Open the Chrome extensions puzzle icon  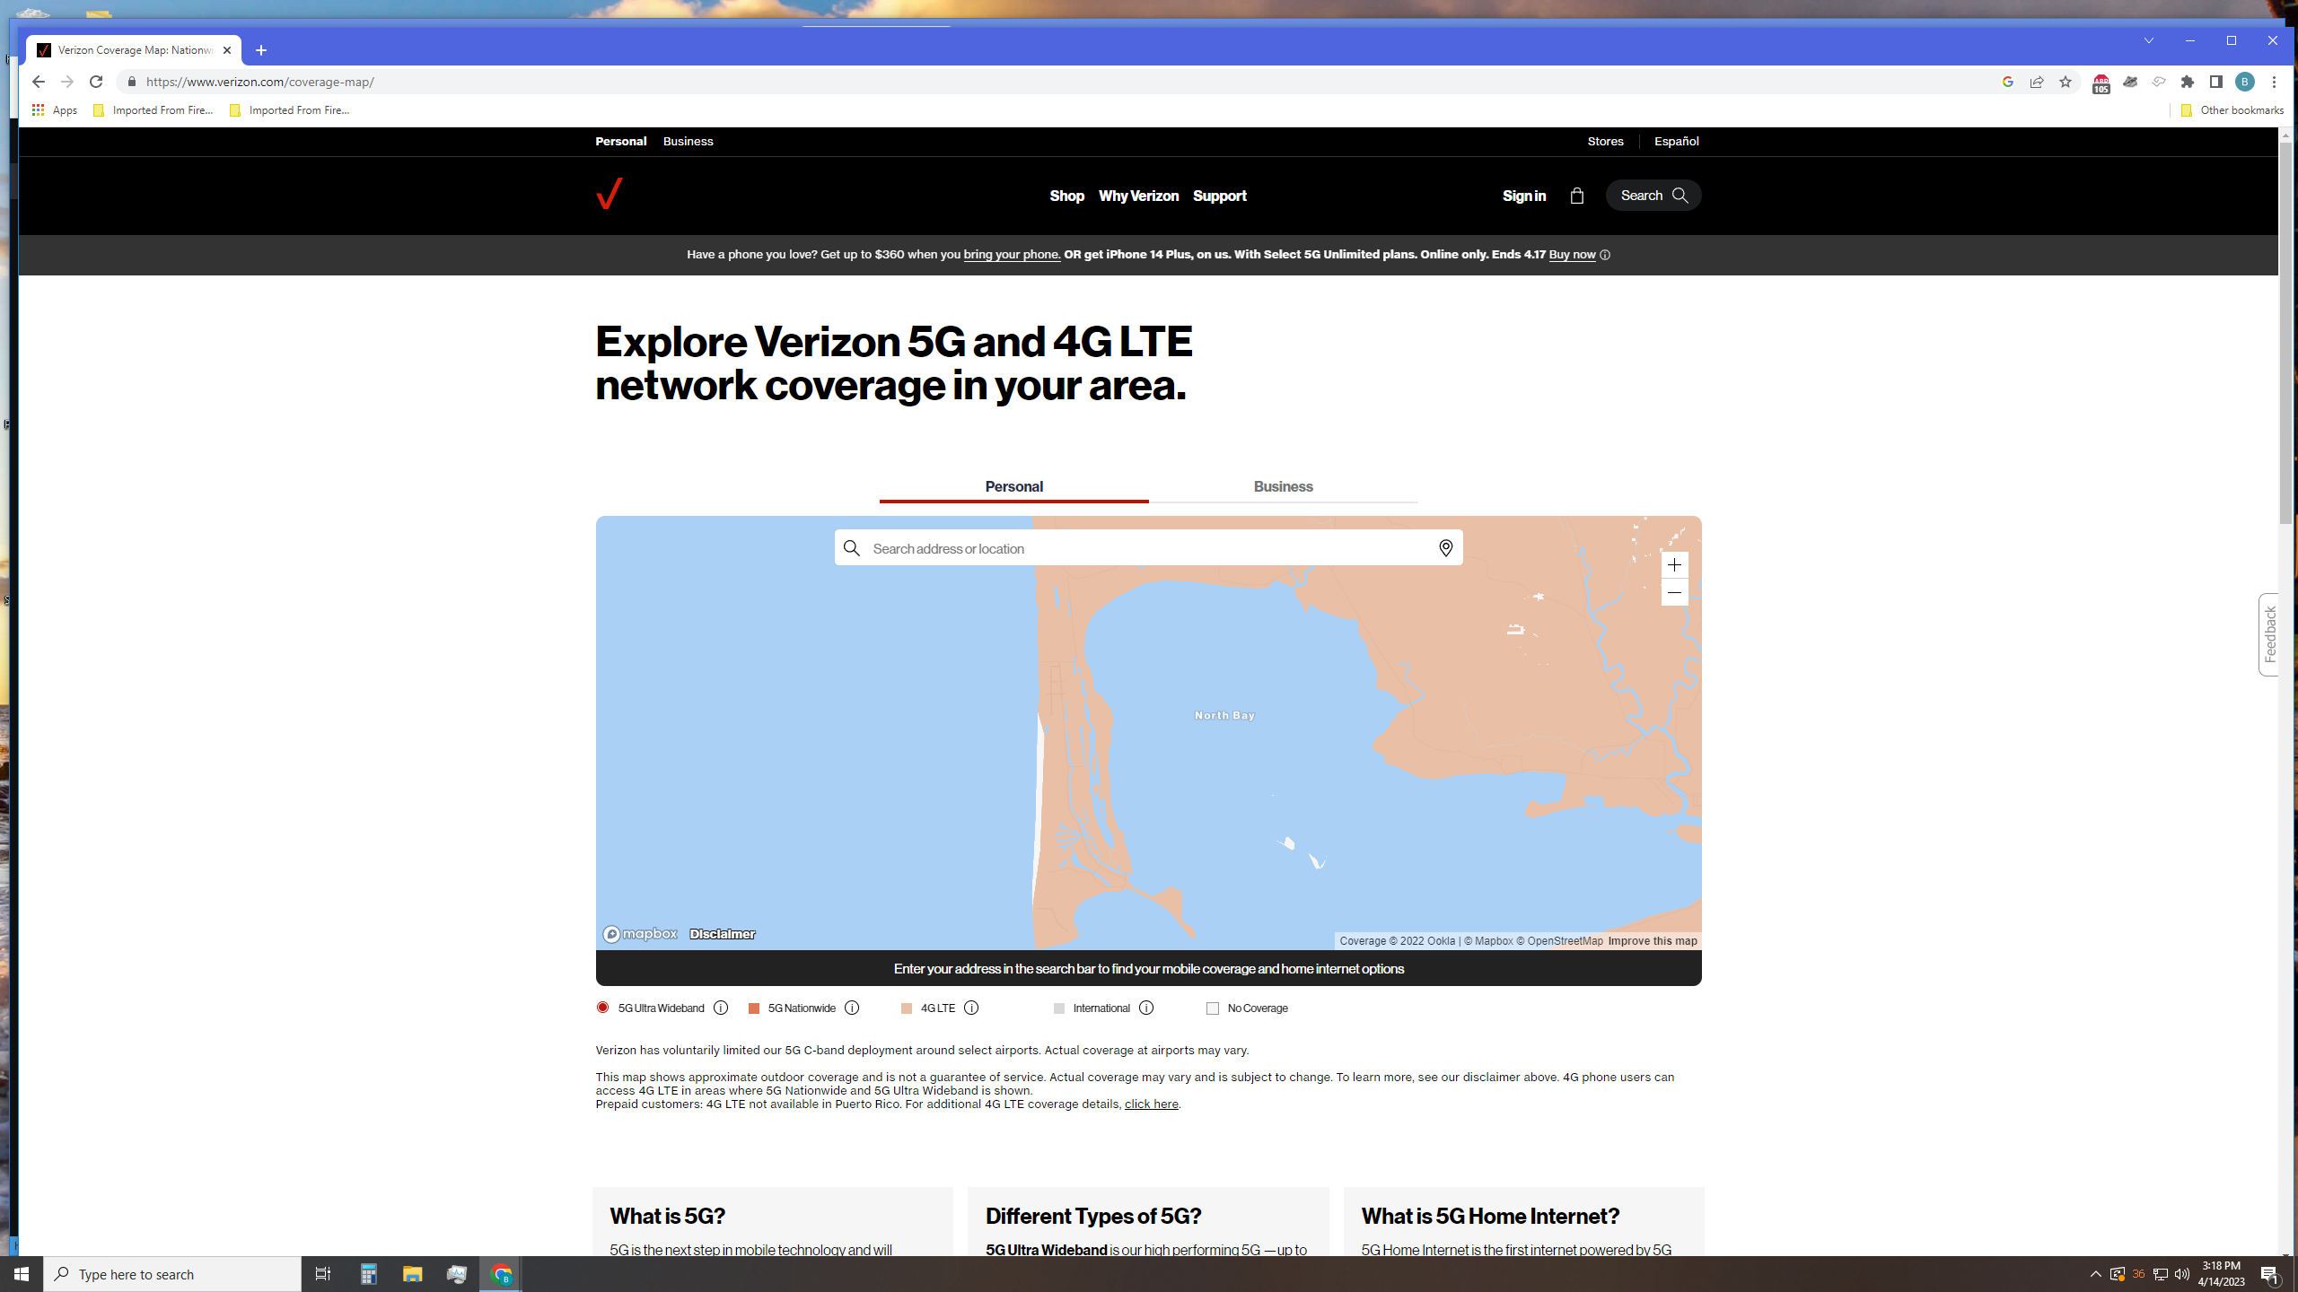[x=2188, y=82]
